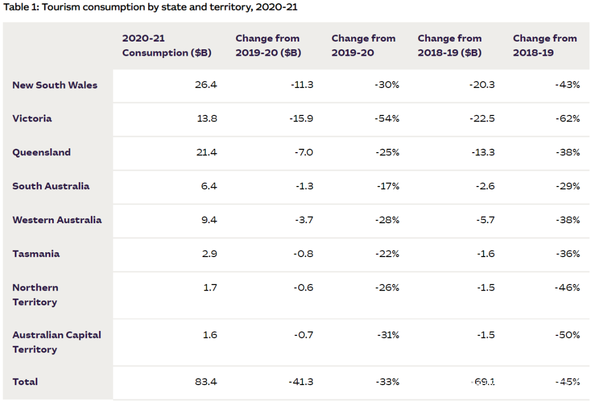
Task: Click Australian Capital Territory's -50% cell
Action: coord(569,335)
